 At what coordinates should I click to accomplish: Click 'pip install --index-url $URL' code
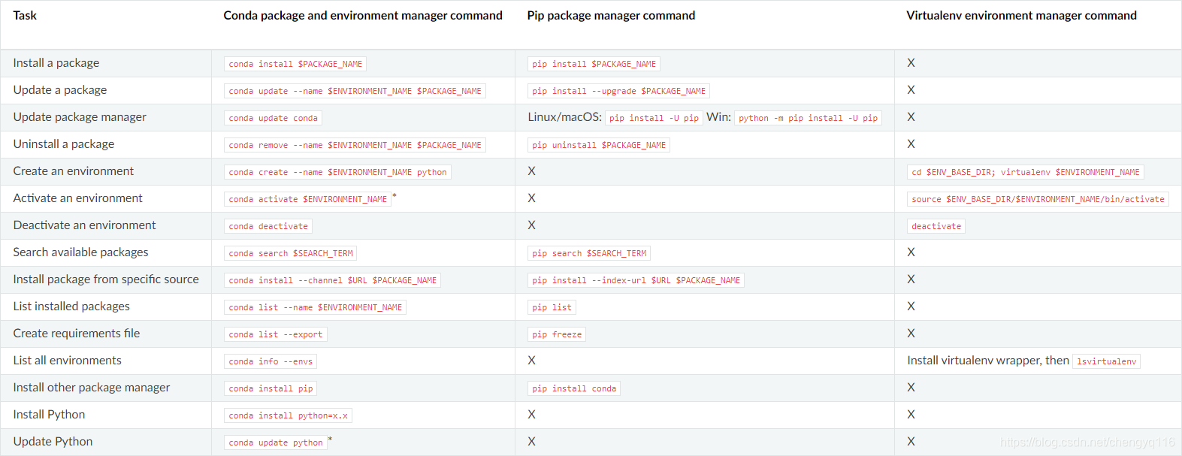pyautogui.click(x=636, y=280)
